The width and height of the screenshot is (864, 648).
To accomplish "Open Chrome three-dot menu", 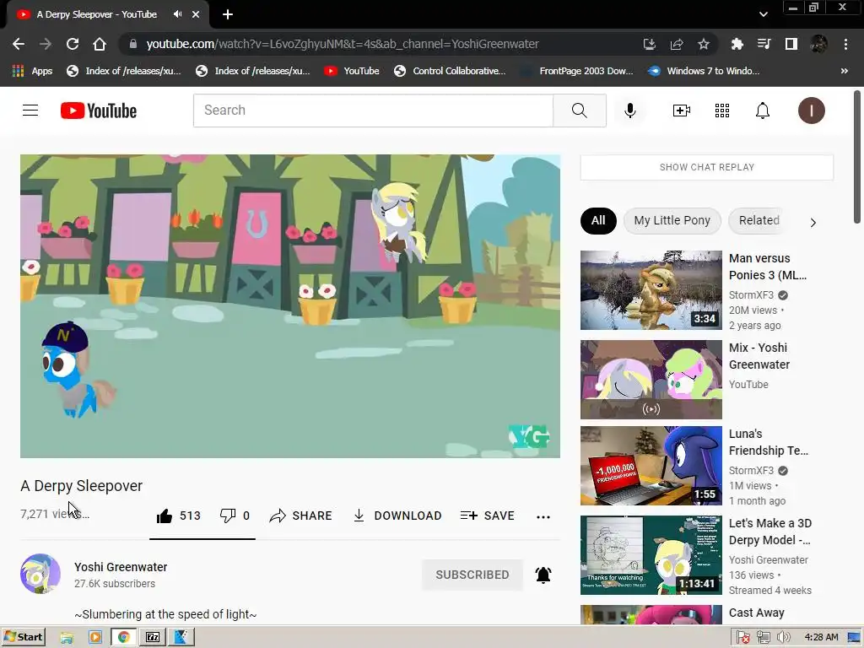I will click(x=845, y=44).
